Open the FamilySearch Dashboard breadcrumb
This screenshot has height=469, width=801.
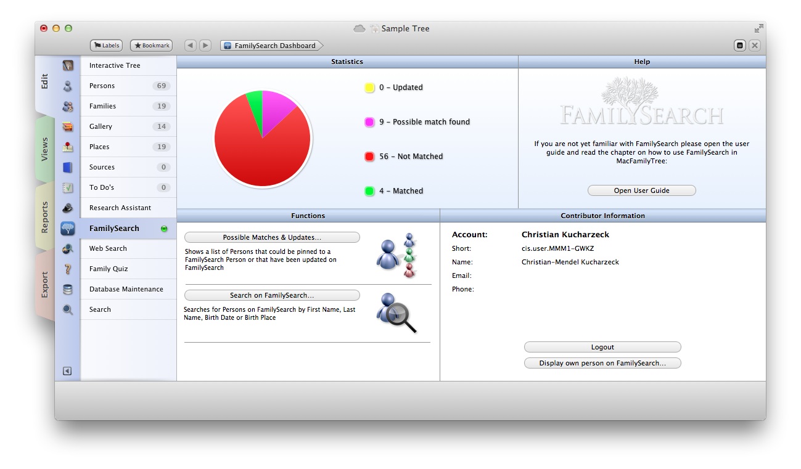(271, 46)
